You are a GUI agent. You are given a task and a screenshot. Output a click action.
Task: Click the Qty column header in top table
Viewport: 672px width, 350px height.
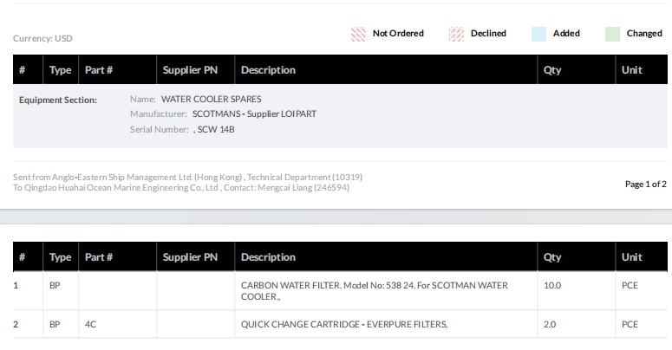(552, 70)
